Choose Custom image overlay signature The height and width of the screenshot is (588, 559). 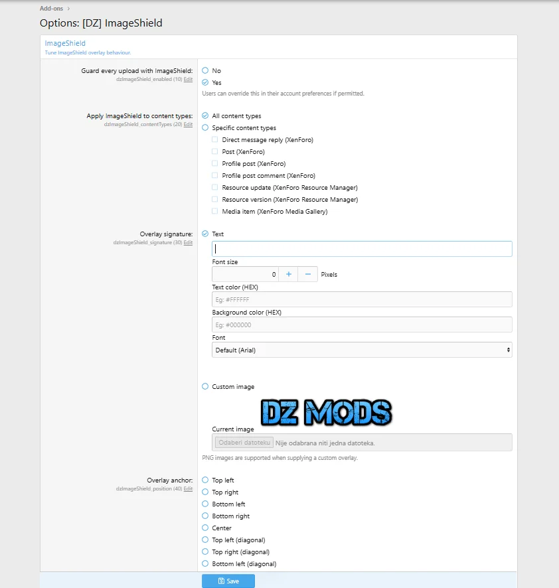(x=206, y=387)
